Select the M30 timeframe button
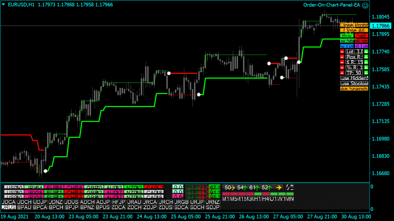This screenshot has height=221, width=394. pos(250,199)
